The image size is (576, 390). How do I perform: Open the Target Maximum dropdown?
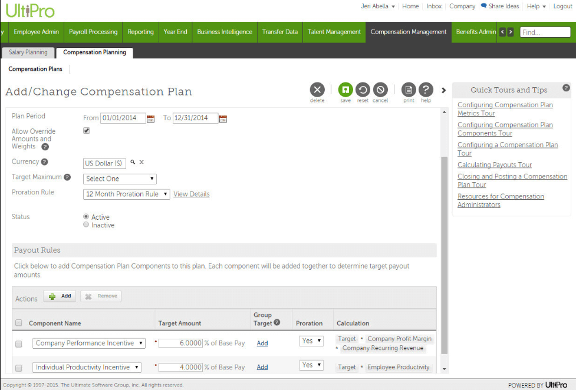(120, 179)
